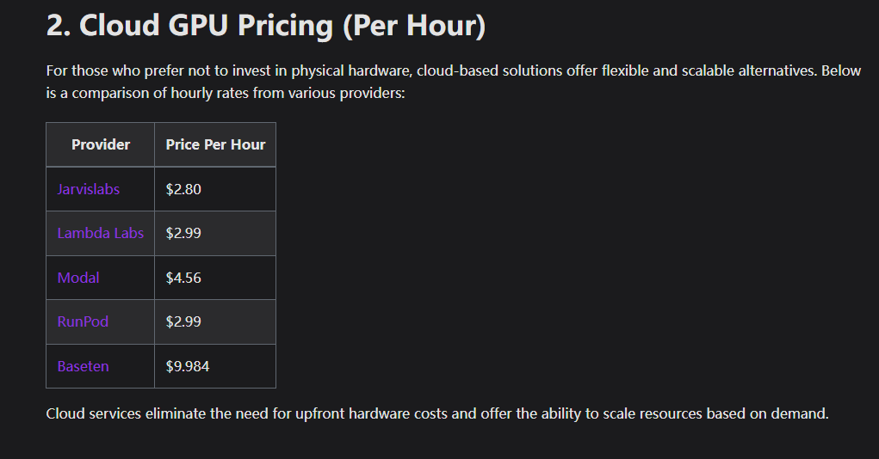879x459 pixels.
Task: Open the Lambda Labs provider link
Action: pos(101,233)
